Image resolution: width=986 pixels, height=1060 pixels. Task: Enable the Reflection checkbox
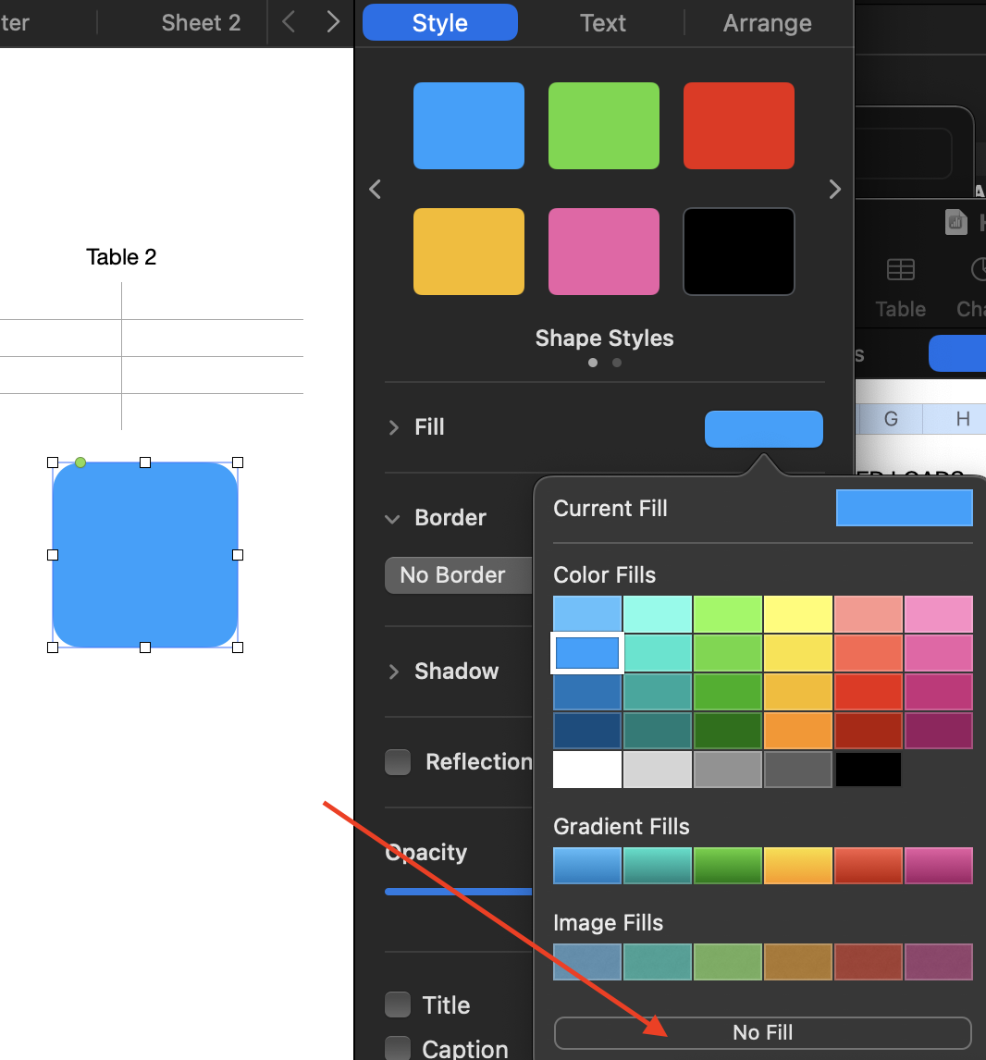[398, 762]
